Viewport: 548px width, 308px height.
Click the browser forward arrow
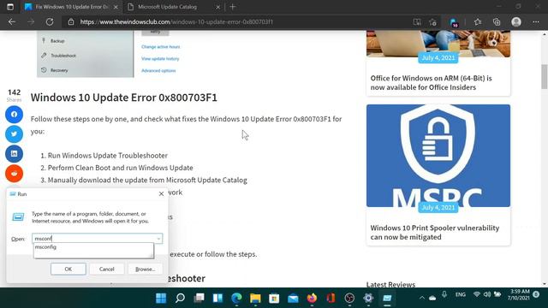coord(31,21)
